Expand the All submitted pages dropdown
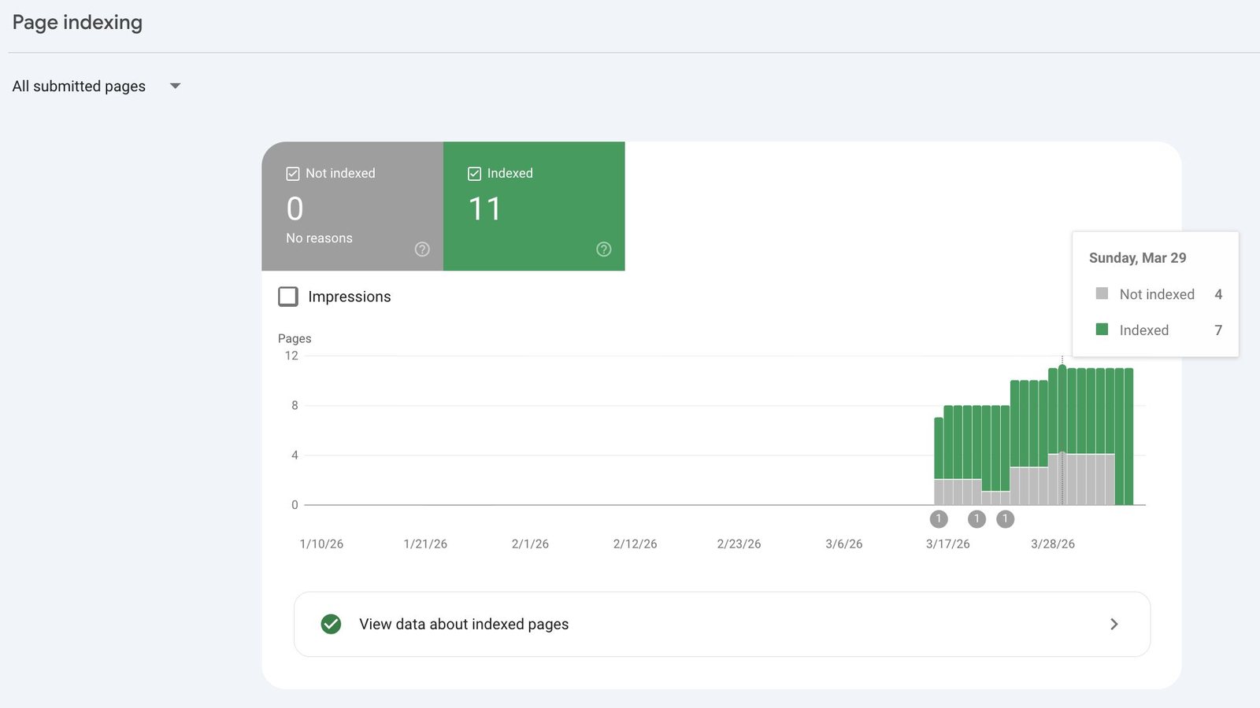 97,86
